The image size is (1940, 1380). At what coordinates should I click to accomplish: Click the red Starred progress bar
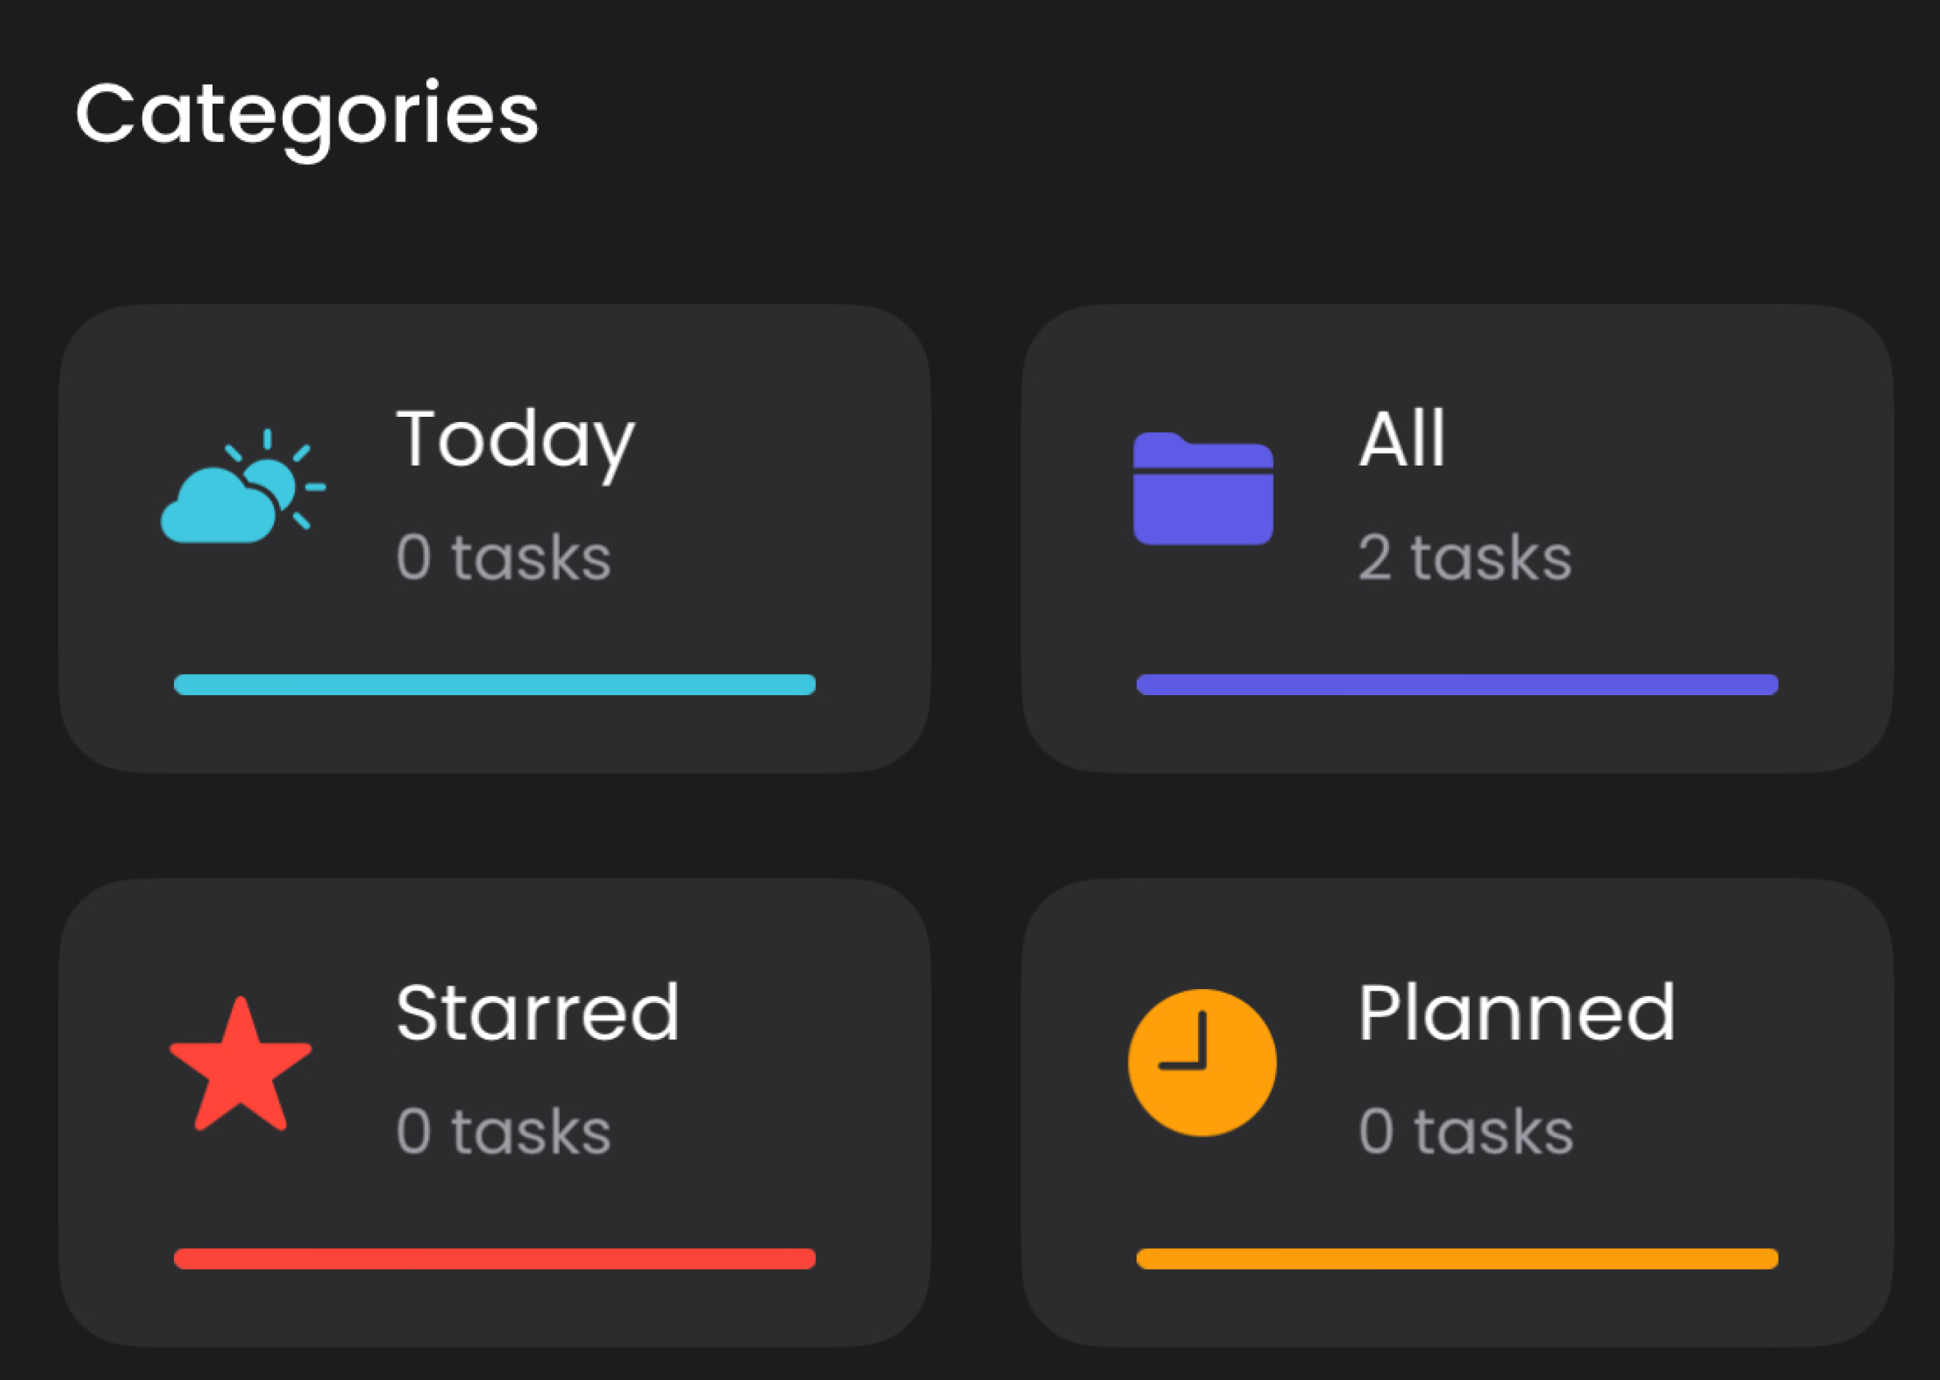[x=495, y=1259]
